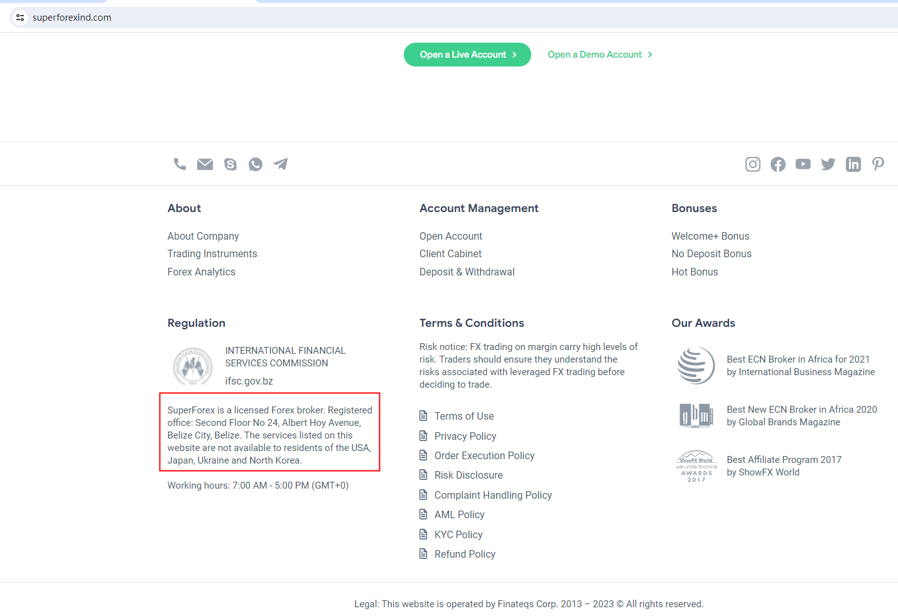Click the document icon beside Complaint Handling Policy
Viewport: 898px width, 616px height.
coord(423,495)
